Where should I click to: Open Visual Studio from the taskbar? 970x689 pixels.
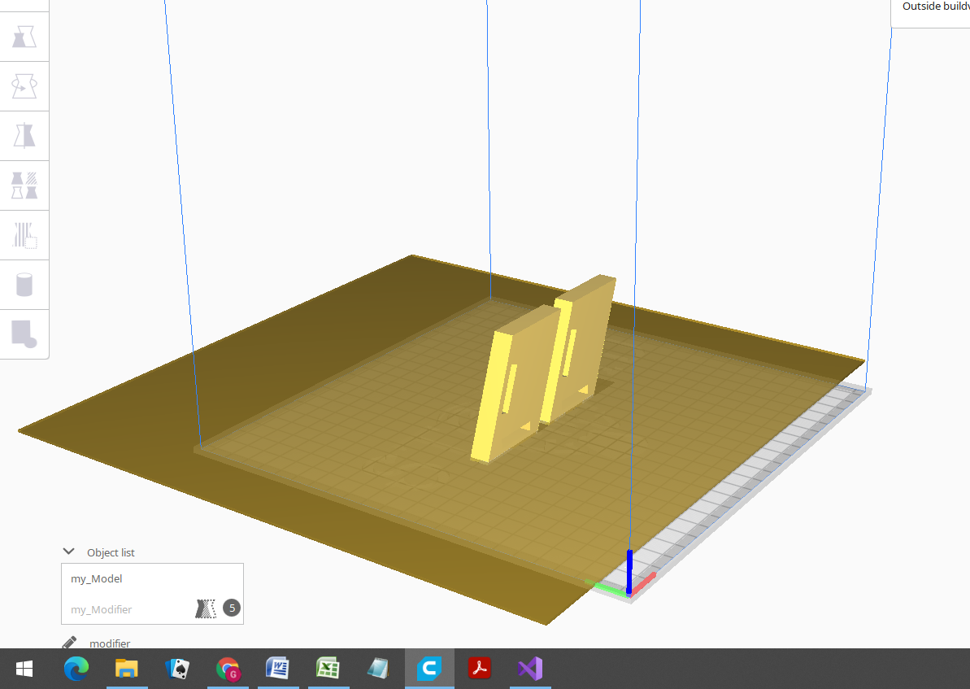(x=530, y=669)
